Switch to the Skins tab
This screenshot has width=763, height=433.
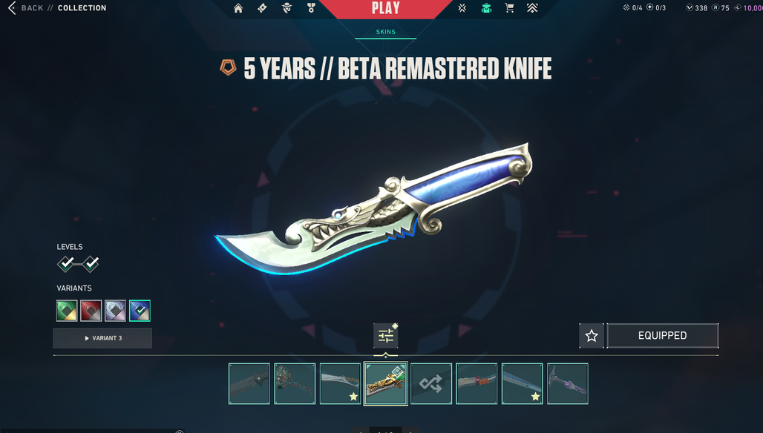click(x=385, y=32)
